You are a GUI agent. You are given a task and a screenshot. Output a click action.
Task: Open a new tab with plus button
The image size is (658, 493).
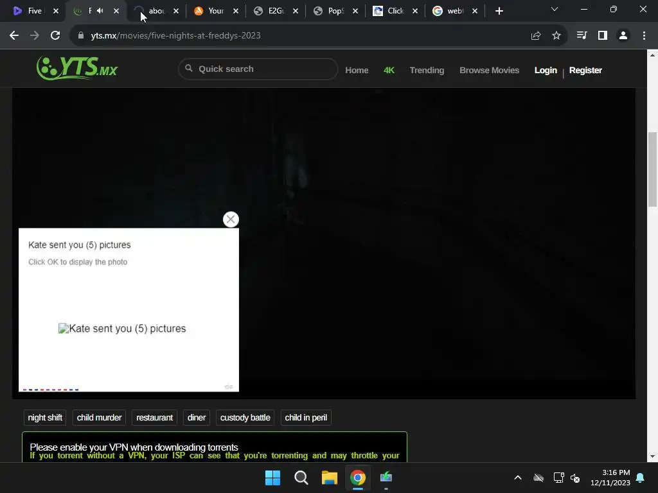499,12
